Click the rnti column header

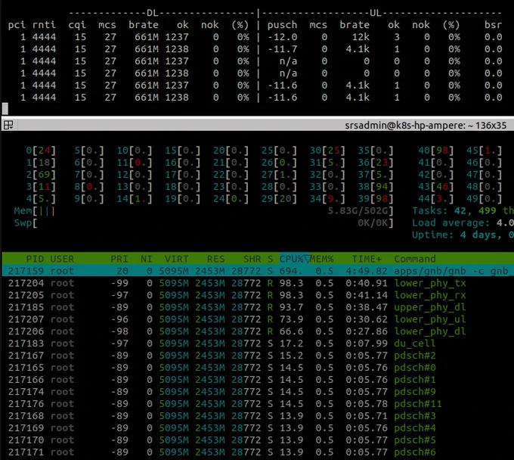coord(44,25)
